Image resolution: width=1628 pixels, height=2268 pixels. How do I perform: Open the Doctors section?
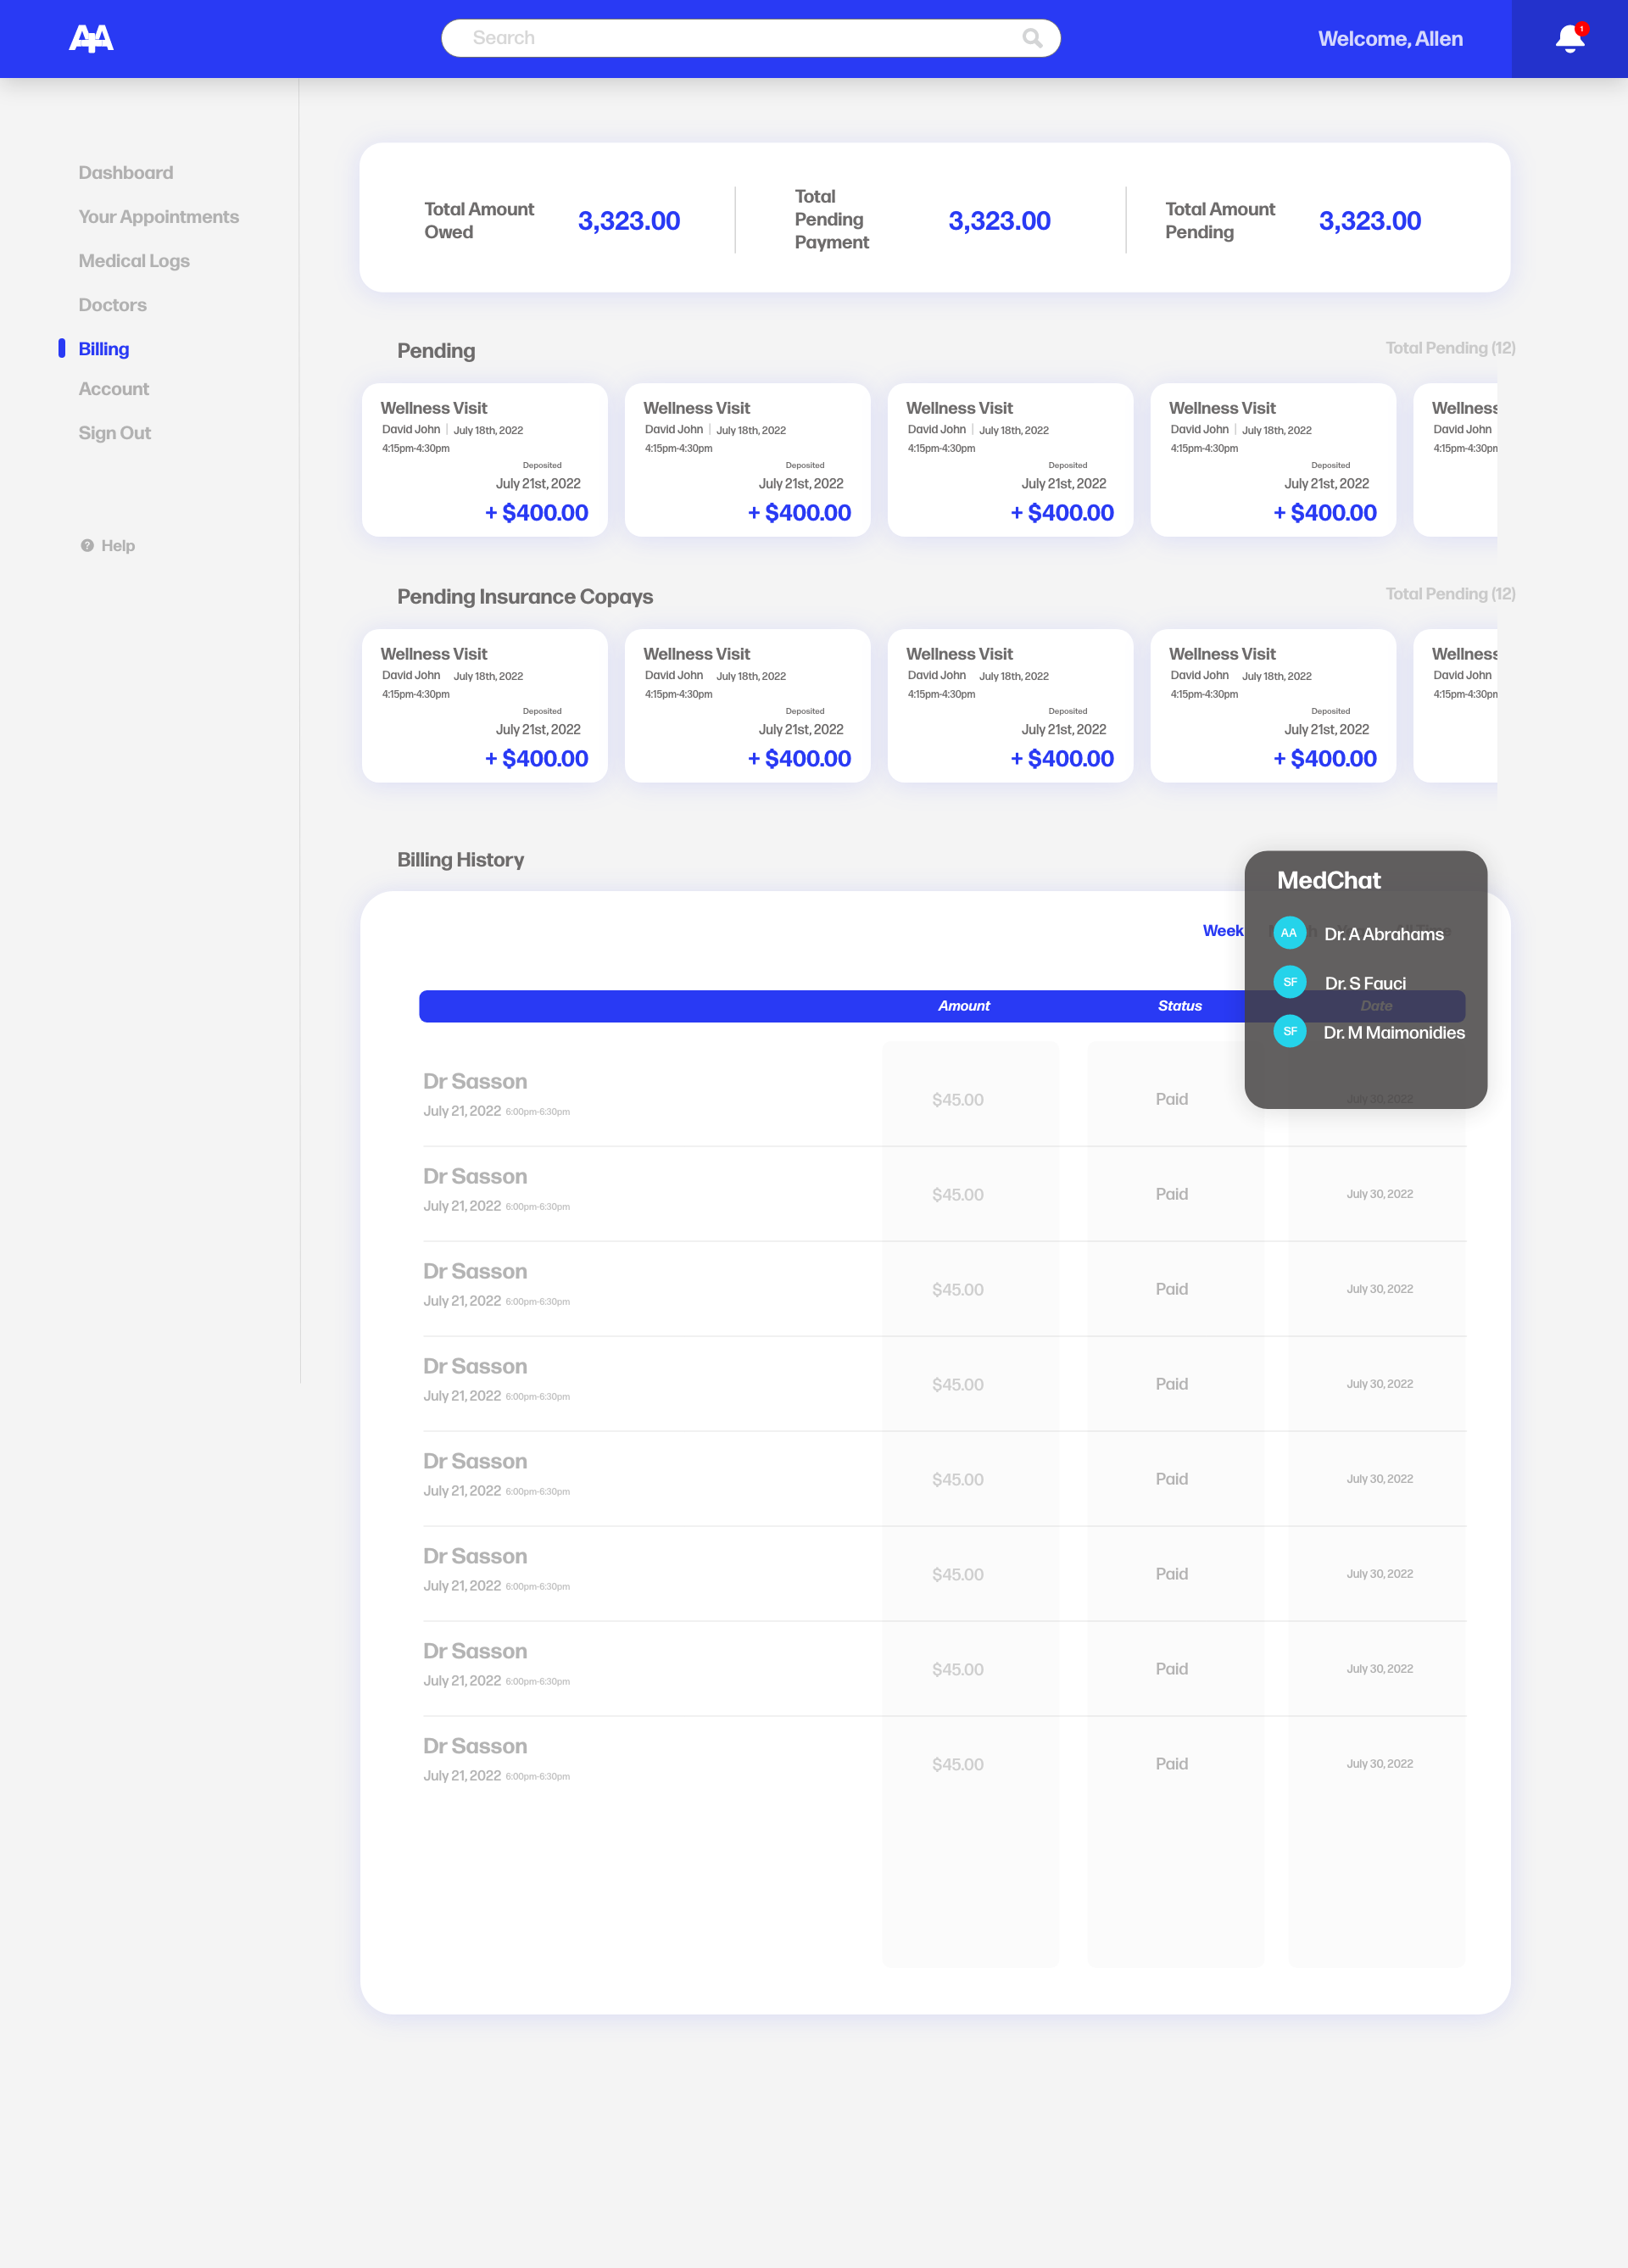tap(113, 305)
